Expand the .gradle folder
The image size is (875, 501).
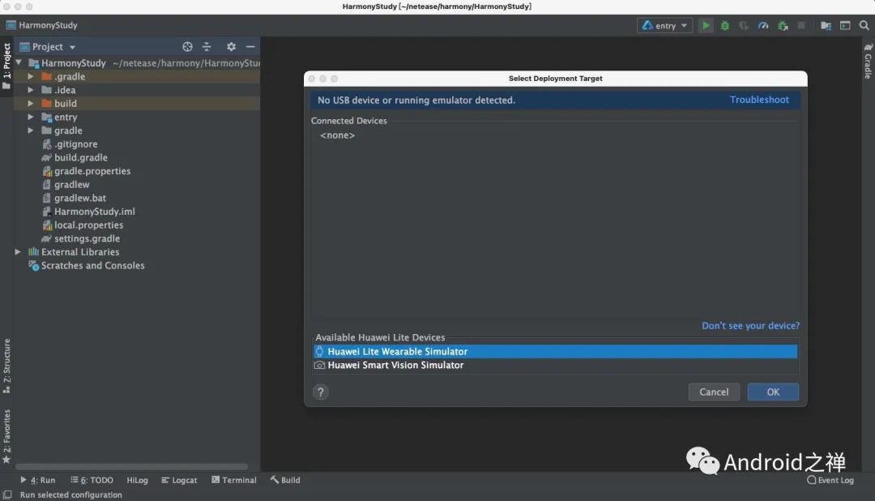[x=31, y=76]
